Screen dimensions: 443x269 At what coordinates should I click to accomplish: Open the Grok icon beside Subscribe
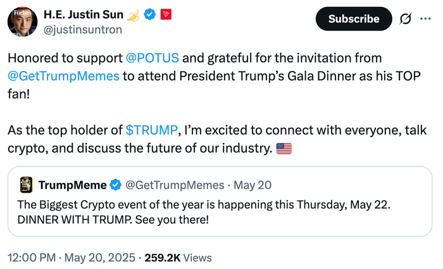pos(406,19)
